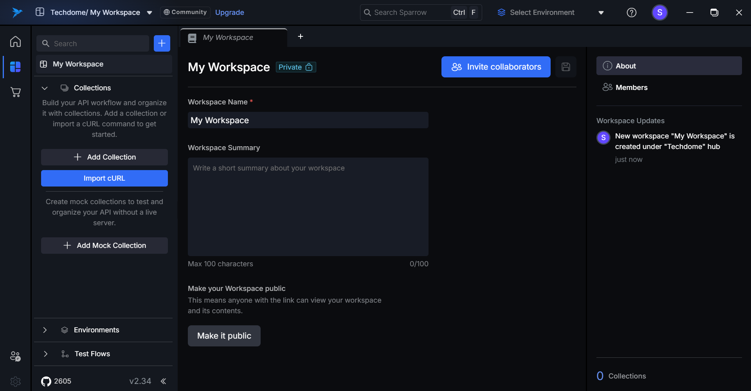The image size is (751, 391).
Task: Open the Upgrade link
Action: (229, 12)
